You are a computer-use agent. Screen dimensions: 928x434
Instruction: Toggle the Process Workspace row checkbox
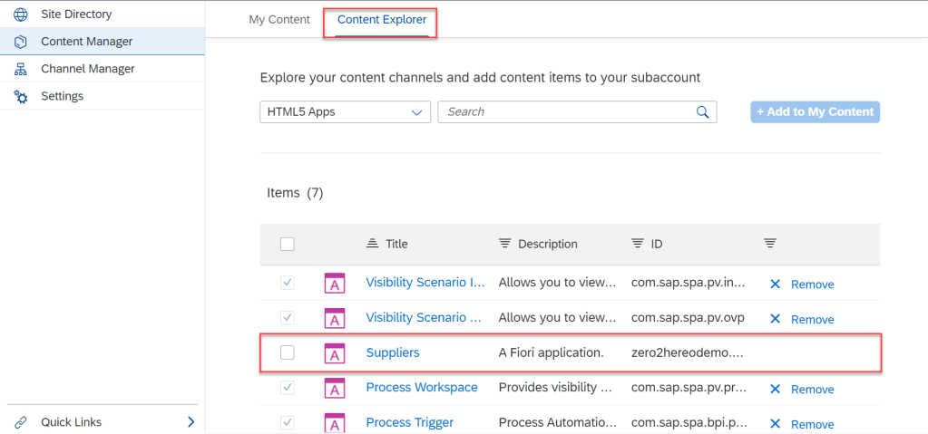[x=288, y=388]
